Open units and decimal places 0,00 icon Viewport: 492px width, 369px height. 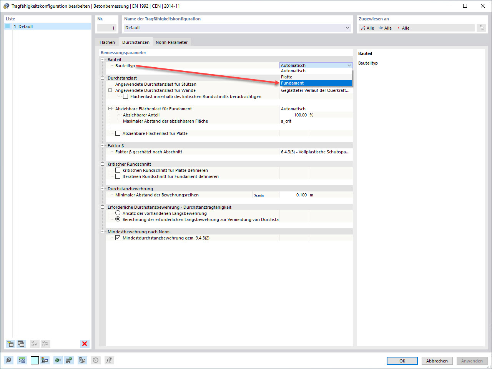[22, 360]
